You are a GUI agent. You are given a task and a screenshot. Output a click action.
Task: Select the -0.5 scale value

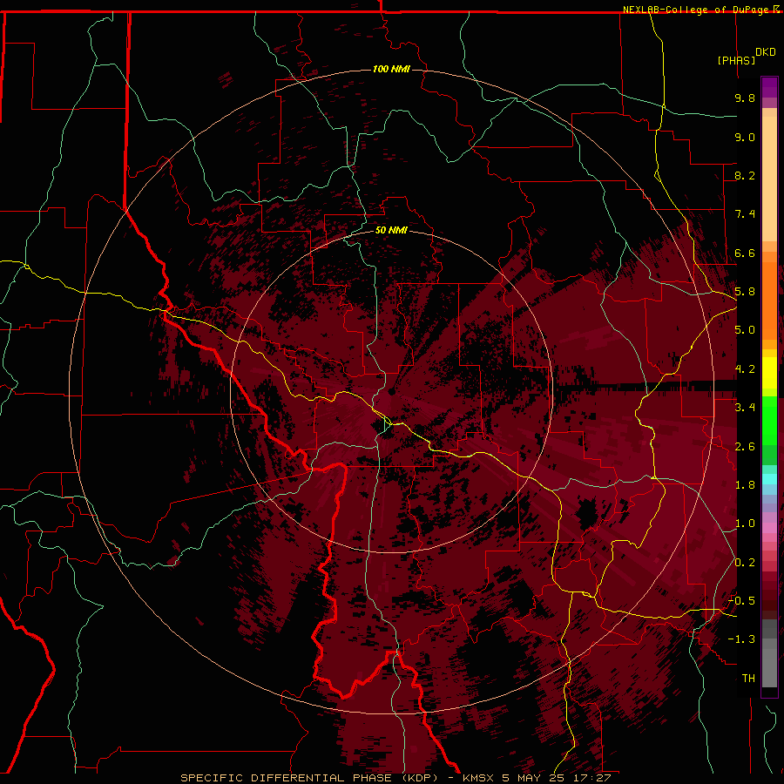(742, 601)
